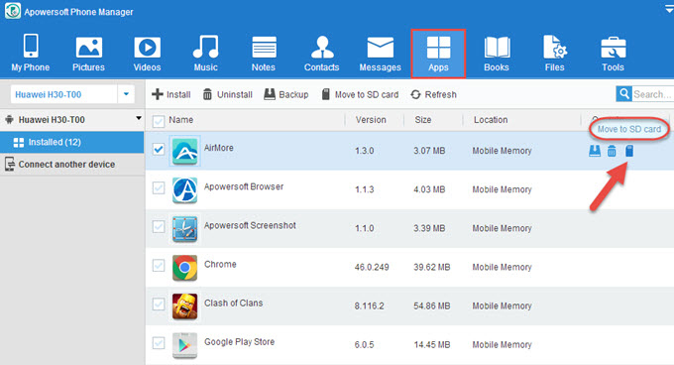Select the Google Play Store app name
The height and width of the screenshot is (365, 674).
click(240, 342)
